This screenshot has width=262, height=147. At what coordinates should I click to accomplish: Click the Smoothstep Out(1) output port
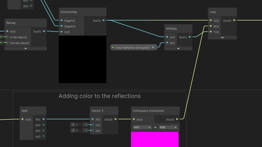104,20
